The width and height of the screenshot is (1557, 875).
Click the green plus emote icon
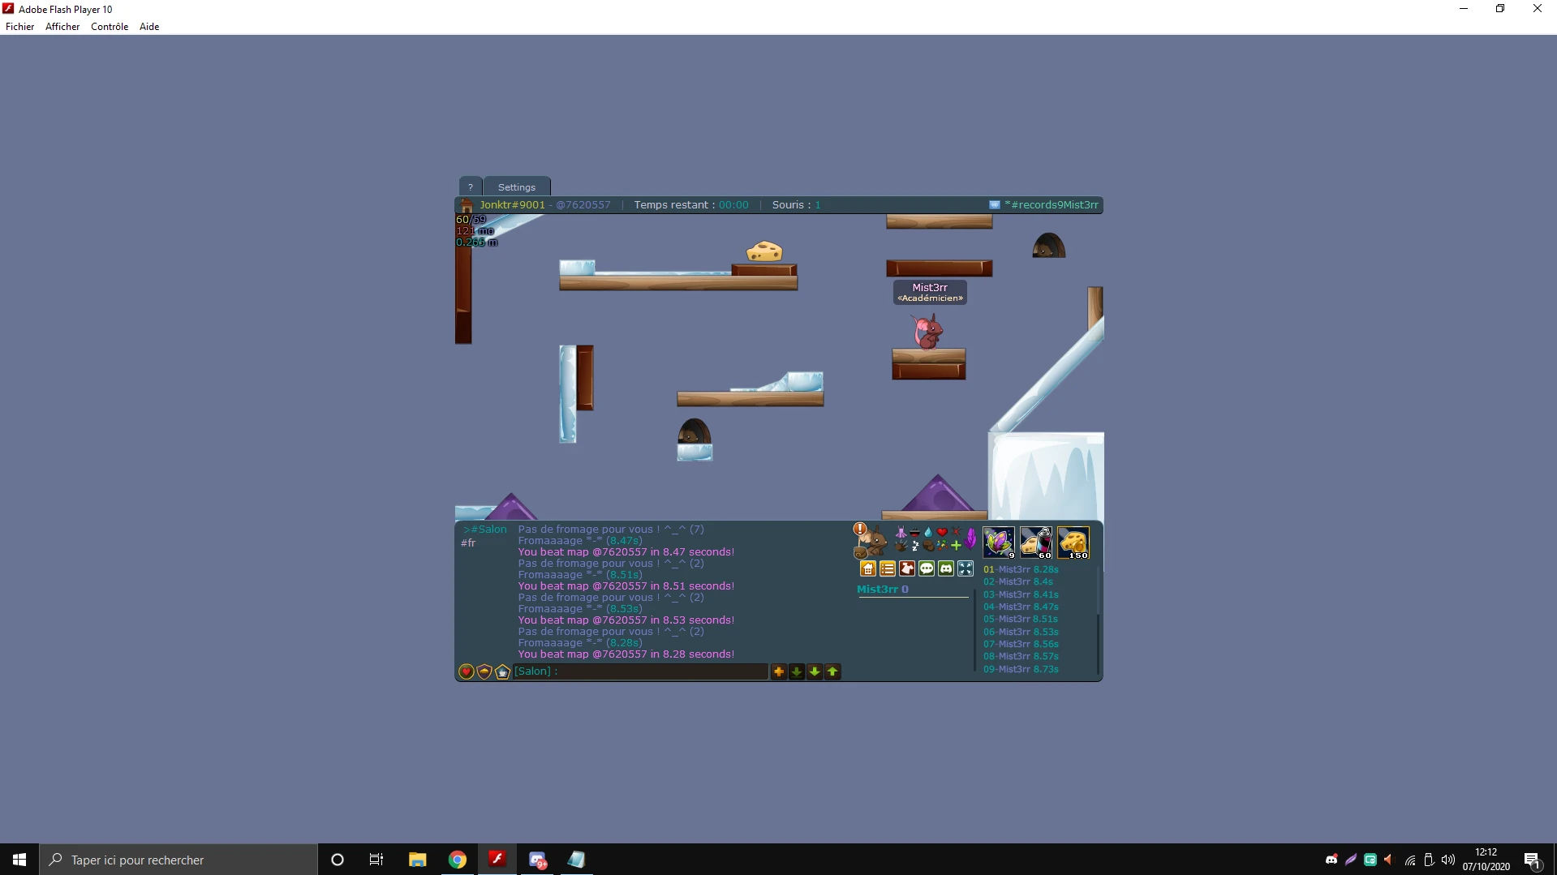[x=956, y=546]
